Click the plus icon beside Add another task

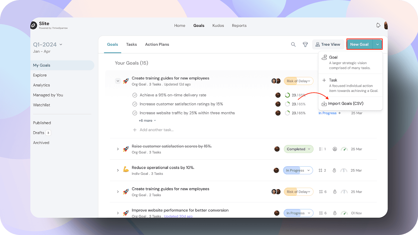(135, 130)
